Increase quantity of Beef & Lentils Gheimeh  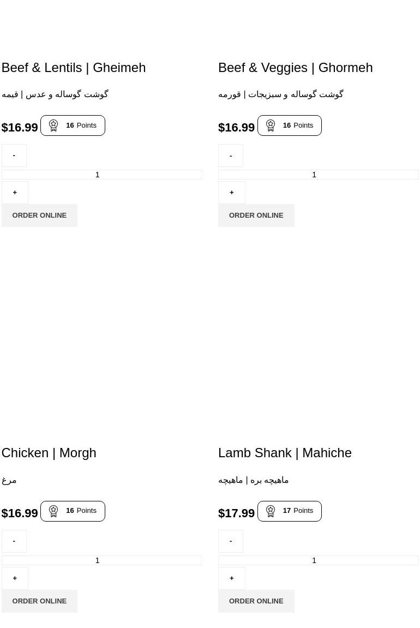coord(15,193)
